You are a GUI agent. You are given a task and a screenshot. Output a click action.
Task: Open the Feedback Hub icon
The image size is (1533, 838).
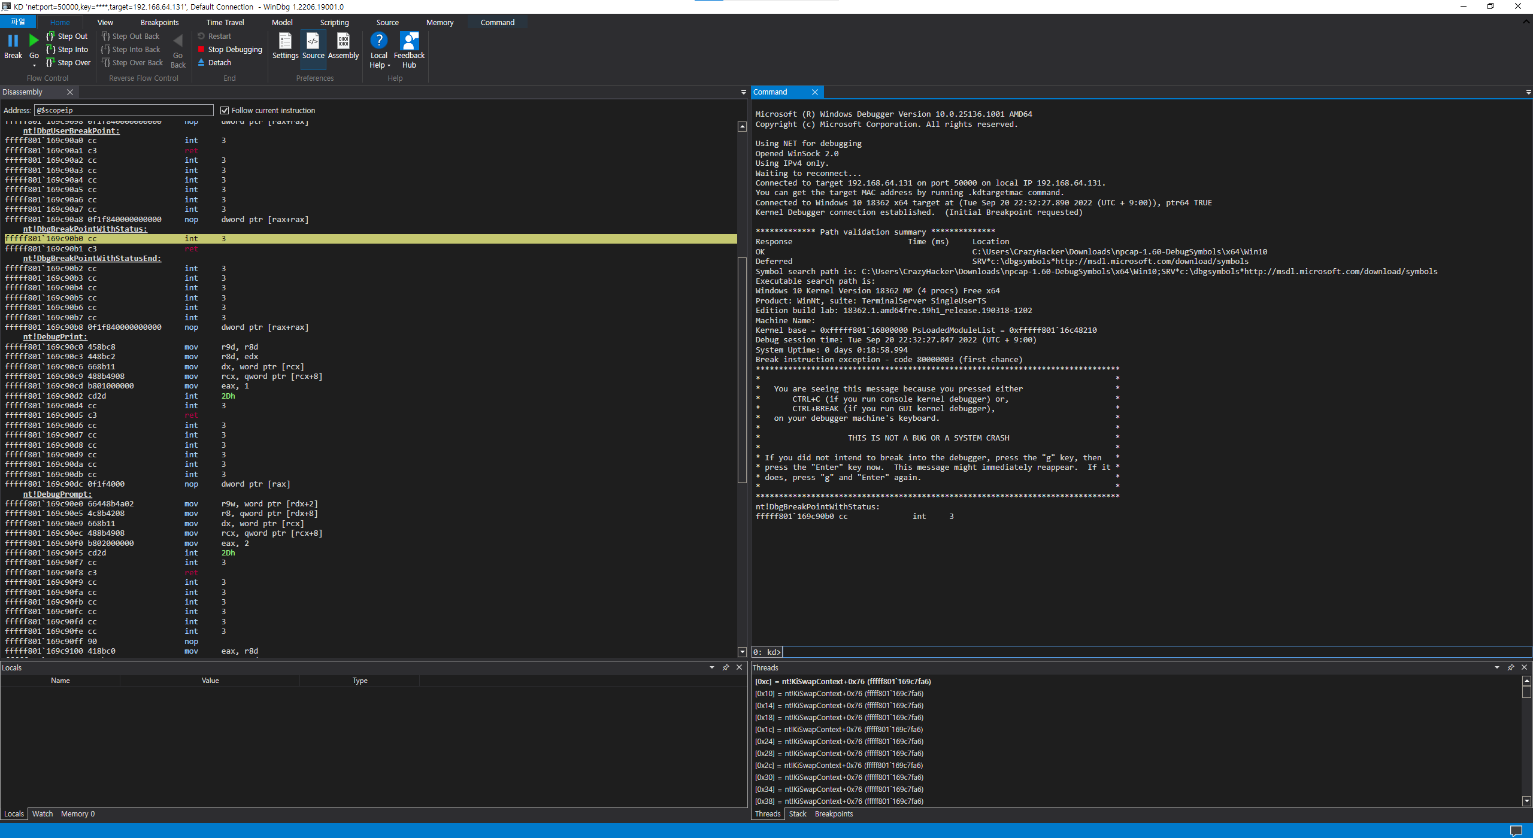(409, 41)
